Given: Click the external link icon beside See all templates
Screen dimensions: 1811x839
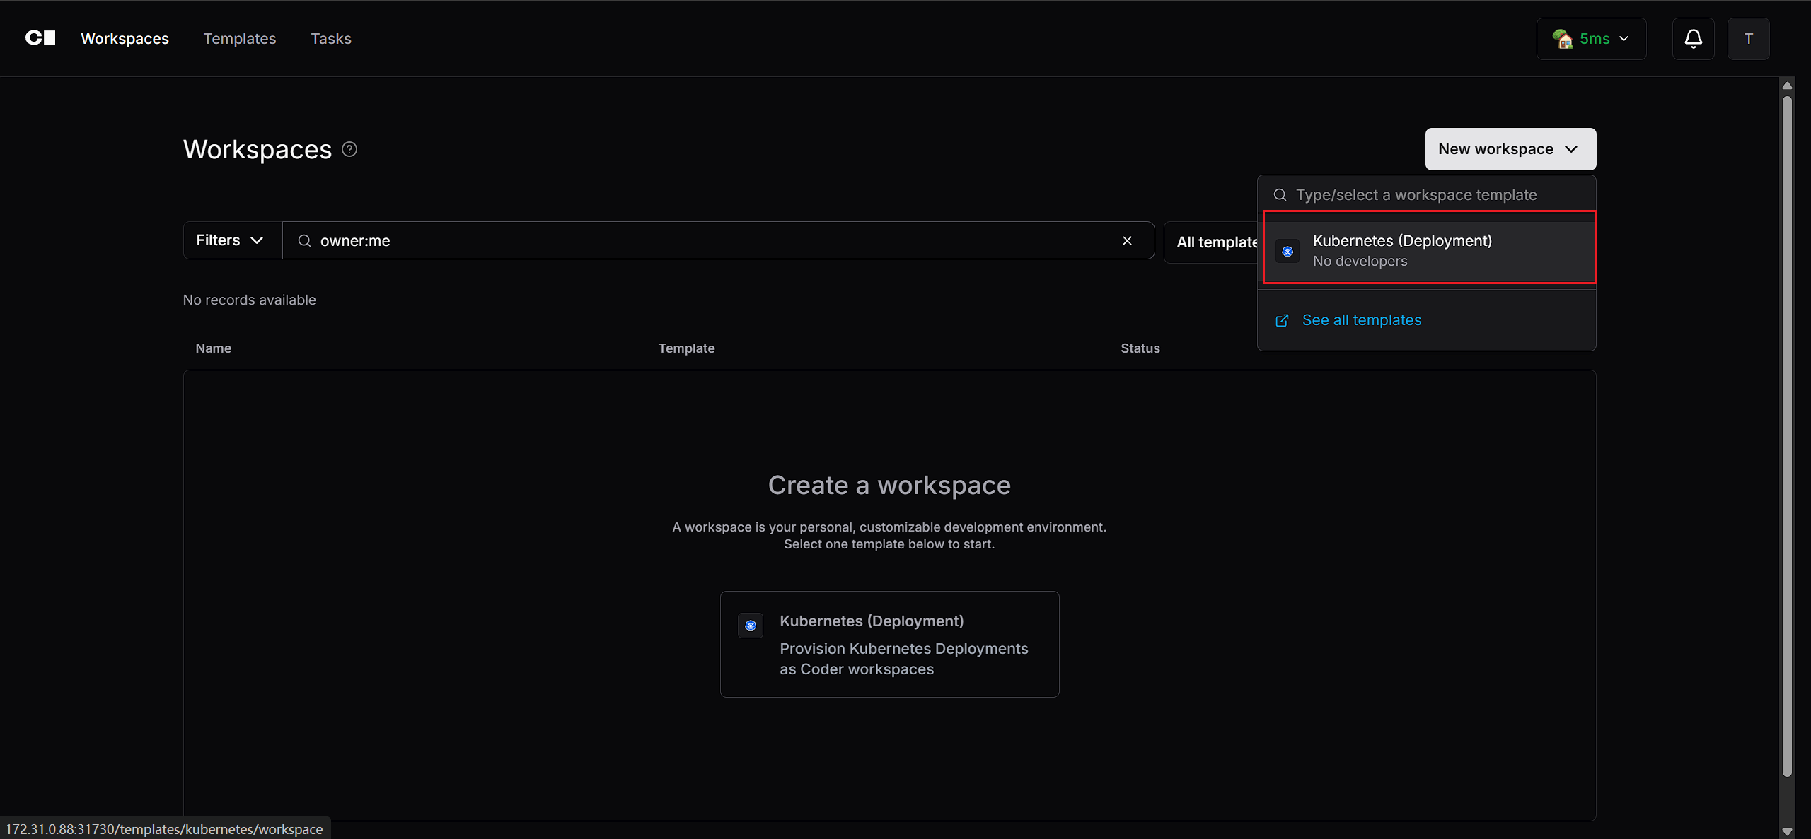Looking at the screenshot, I should 1282,321.
